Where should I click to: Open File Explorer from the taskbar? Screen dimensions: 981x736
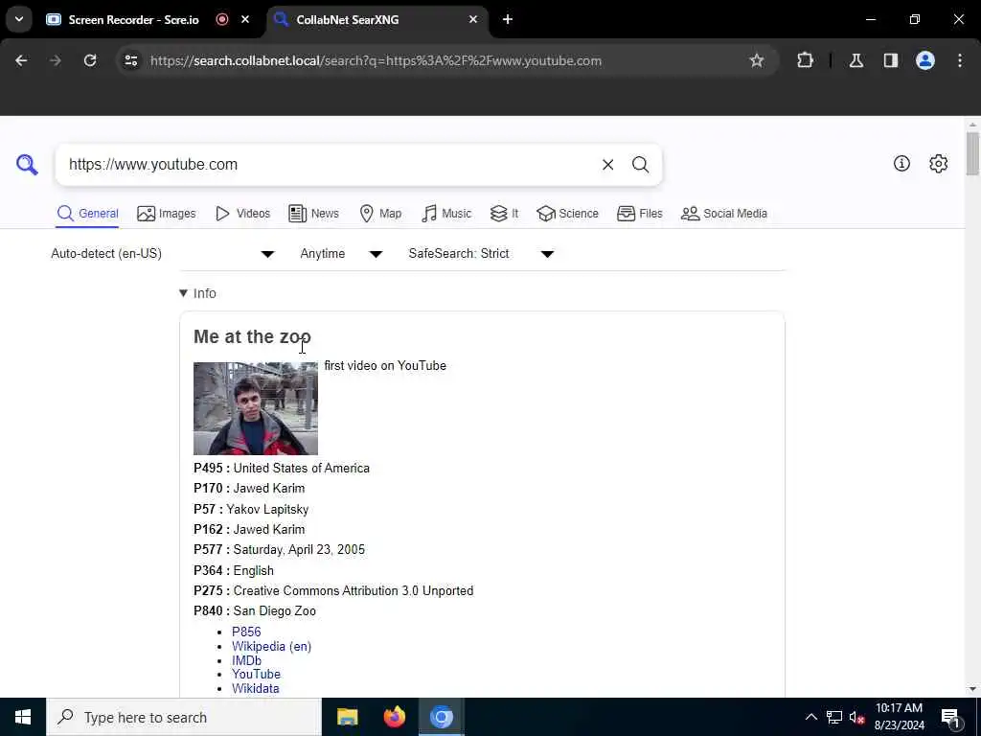click(x=347, y=717)
